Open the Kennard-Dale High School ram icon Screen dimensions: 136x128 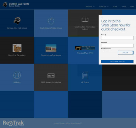(17, 21)
